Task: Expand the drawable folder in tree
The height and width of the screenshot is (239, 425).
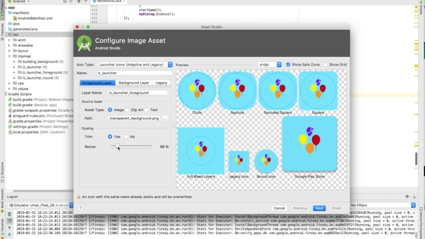Action: click(10, 45)
